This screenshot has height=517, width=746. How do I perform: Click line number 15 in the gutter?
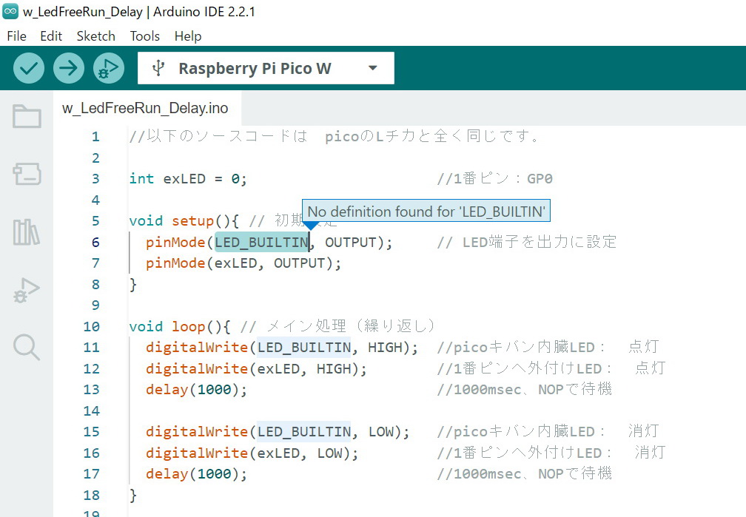click(x=91, y=432)
